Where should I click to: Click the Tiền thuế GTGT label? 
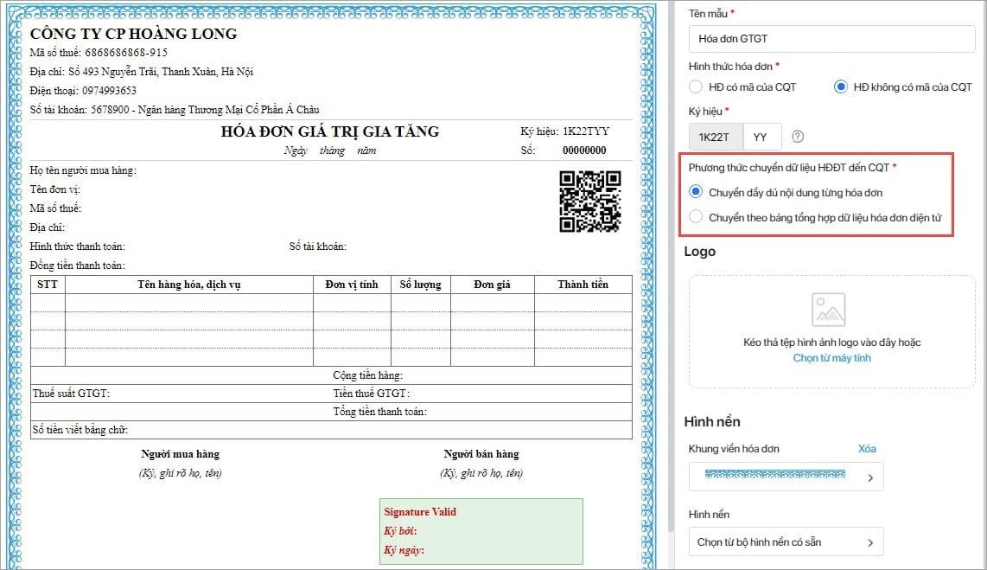(372, 394)
